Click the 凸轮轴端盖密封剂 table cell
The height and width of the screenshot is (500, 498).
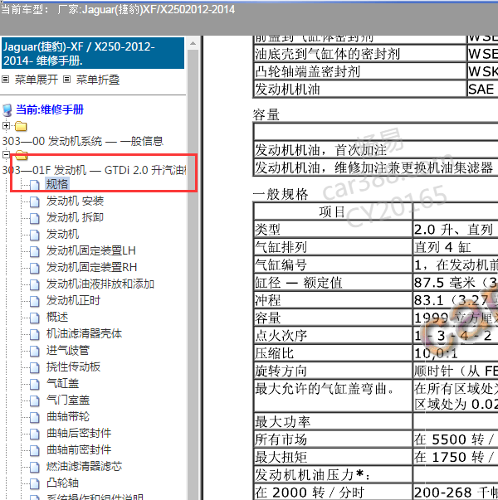359,71
